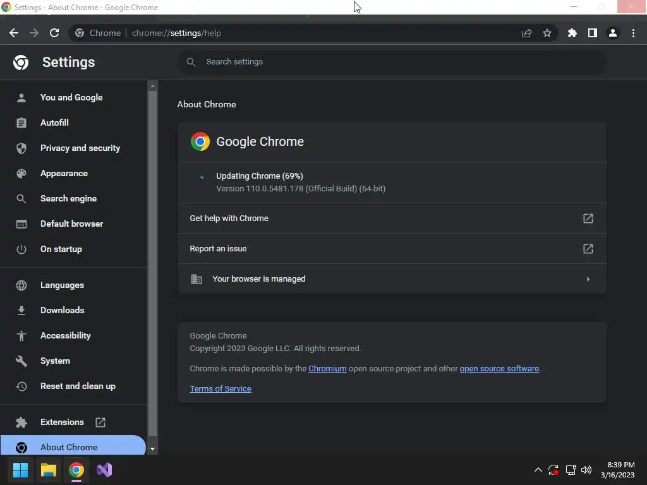Click the Updating Chrome (69%) status text
Image resolution: width=647 pixels, height=485 pixels.
(x=260, y=176)
